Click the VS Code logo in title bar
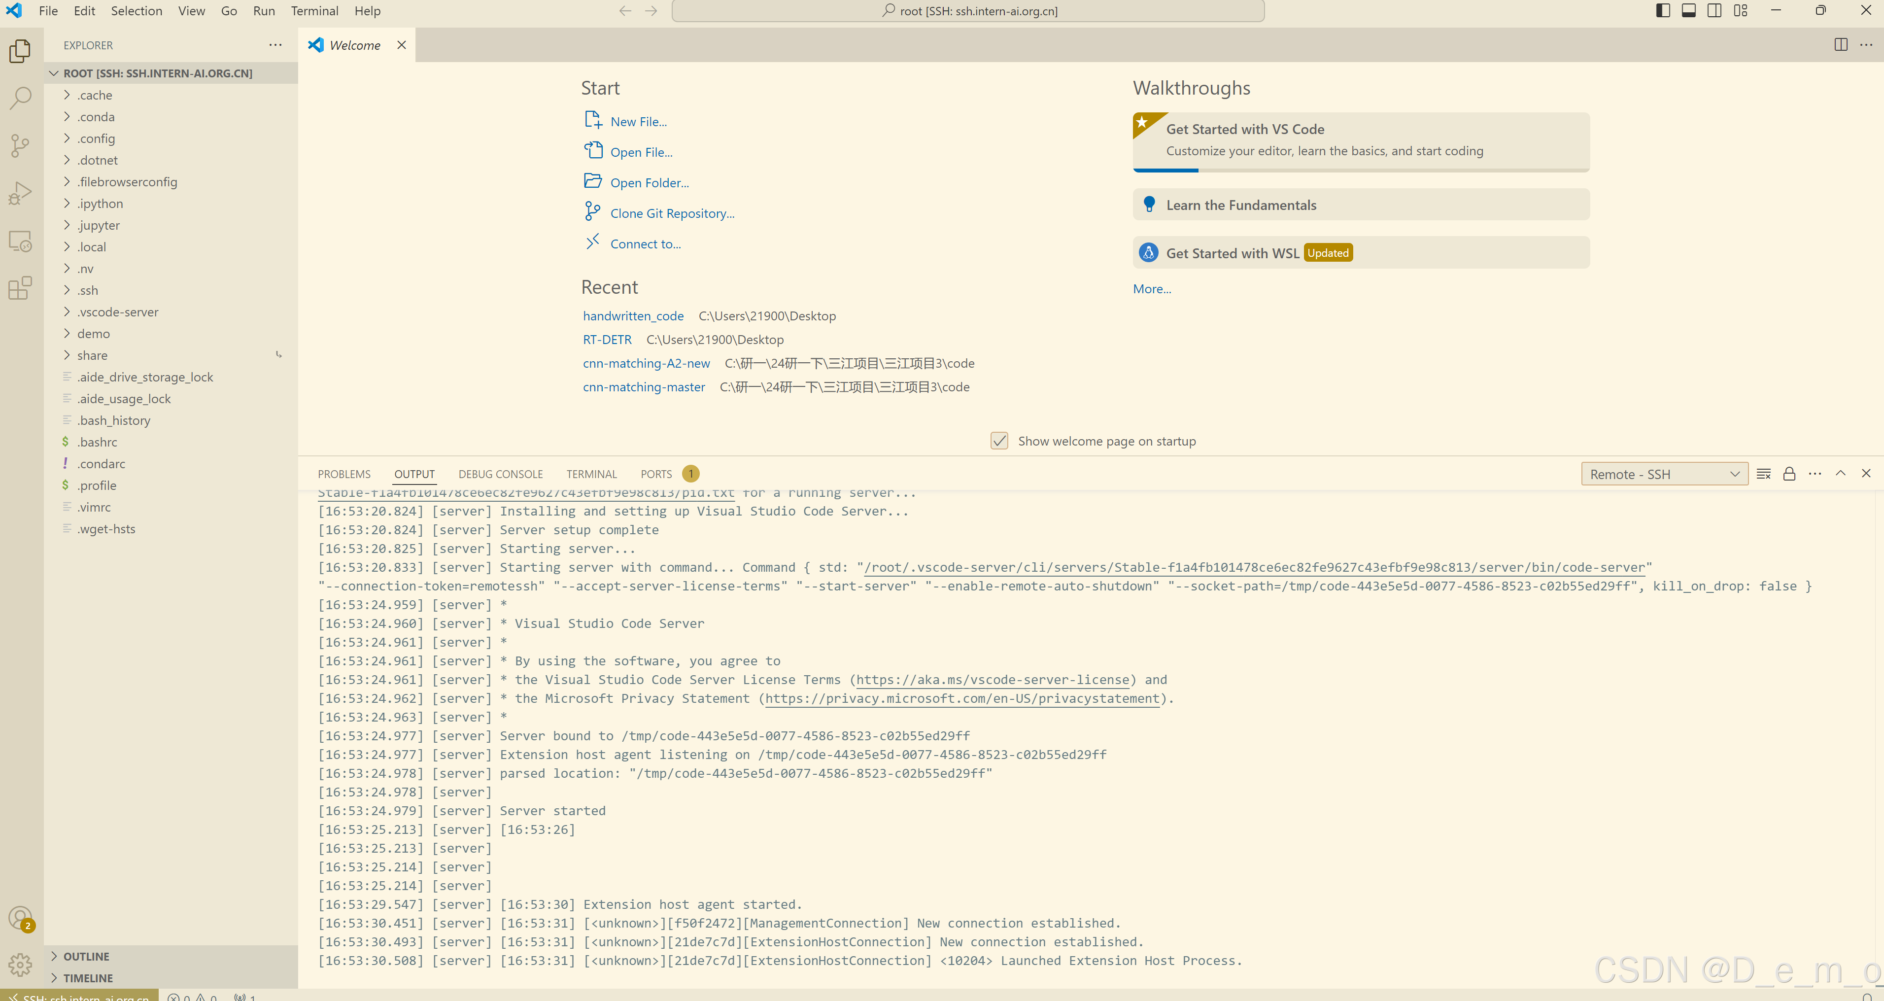The image size is (1884, 1001). tap(14, 11)
